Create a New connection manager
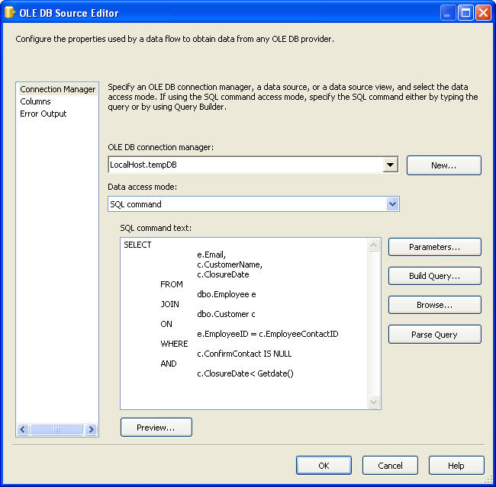Image resolution: width=496 pixels, height=487 pixels. click(444, 165)
